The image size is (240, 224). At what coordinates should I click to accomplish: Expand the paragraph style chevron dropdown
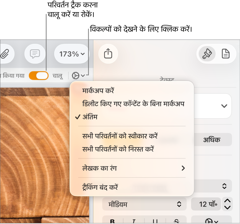(x=224, y=106)
